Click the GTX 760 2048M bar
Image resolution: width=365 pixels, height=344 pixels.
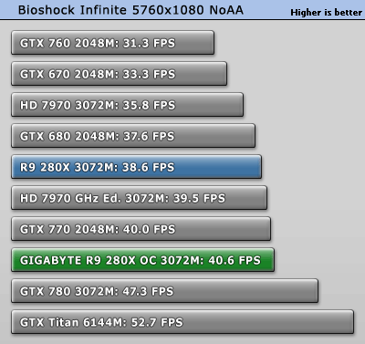click(x=113, y=43)
